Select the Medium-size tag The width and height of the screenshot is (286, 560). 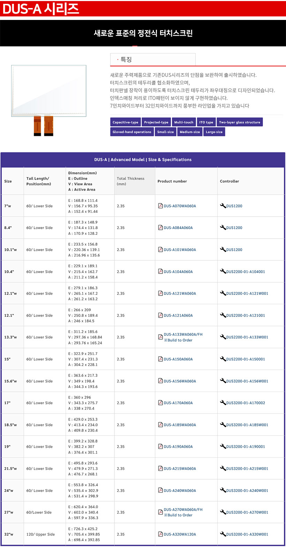point(190,132)
